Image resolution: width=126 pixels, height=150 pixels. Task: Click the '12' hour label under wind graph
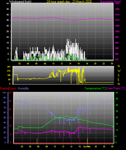(x=62, y=64)
